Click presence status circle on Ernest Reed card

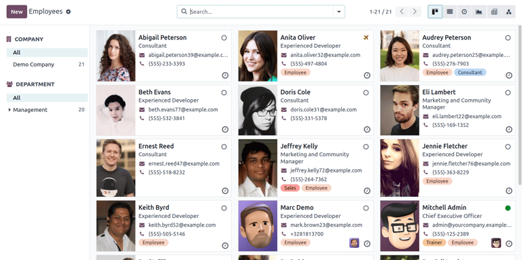click(224, 147)
